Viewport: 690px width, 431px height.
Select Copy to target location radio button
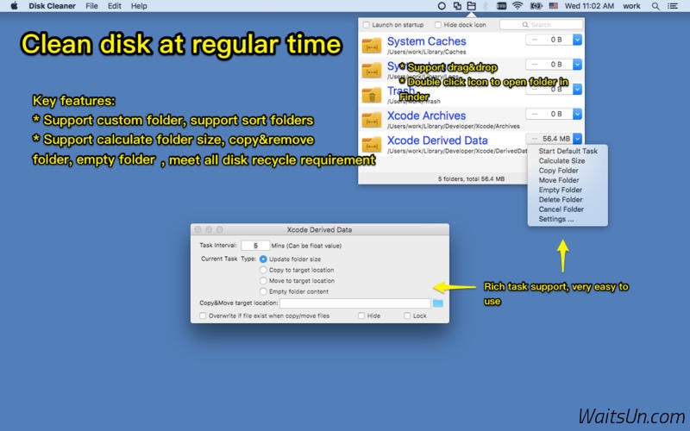[263, 270]
